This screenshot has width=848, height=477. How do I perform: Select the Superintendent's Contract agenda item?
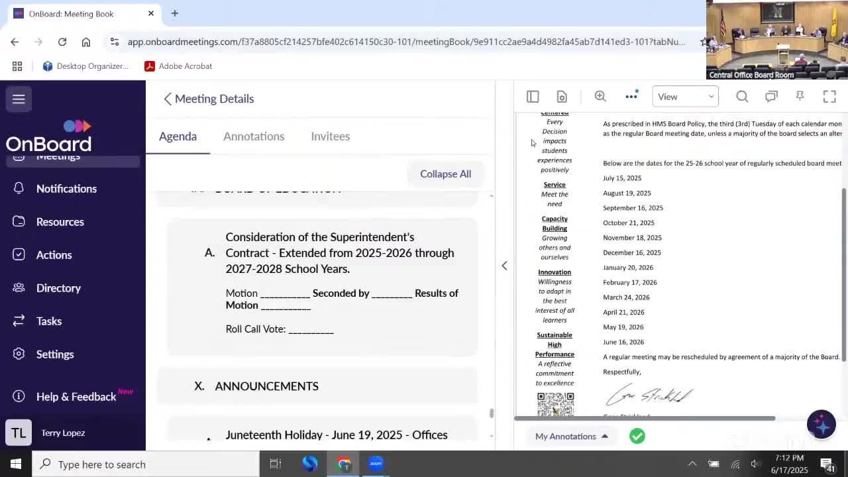tap(322, 286)
